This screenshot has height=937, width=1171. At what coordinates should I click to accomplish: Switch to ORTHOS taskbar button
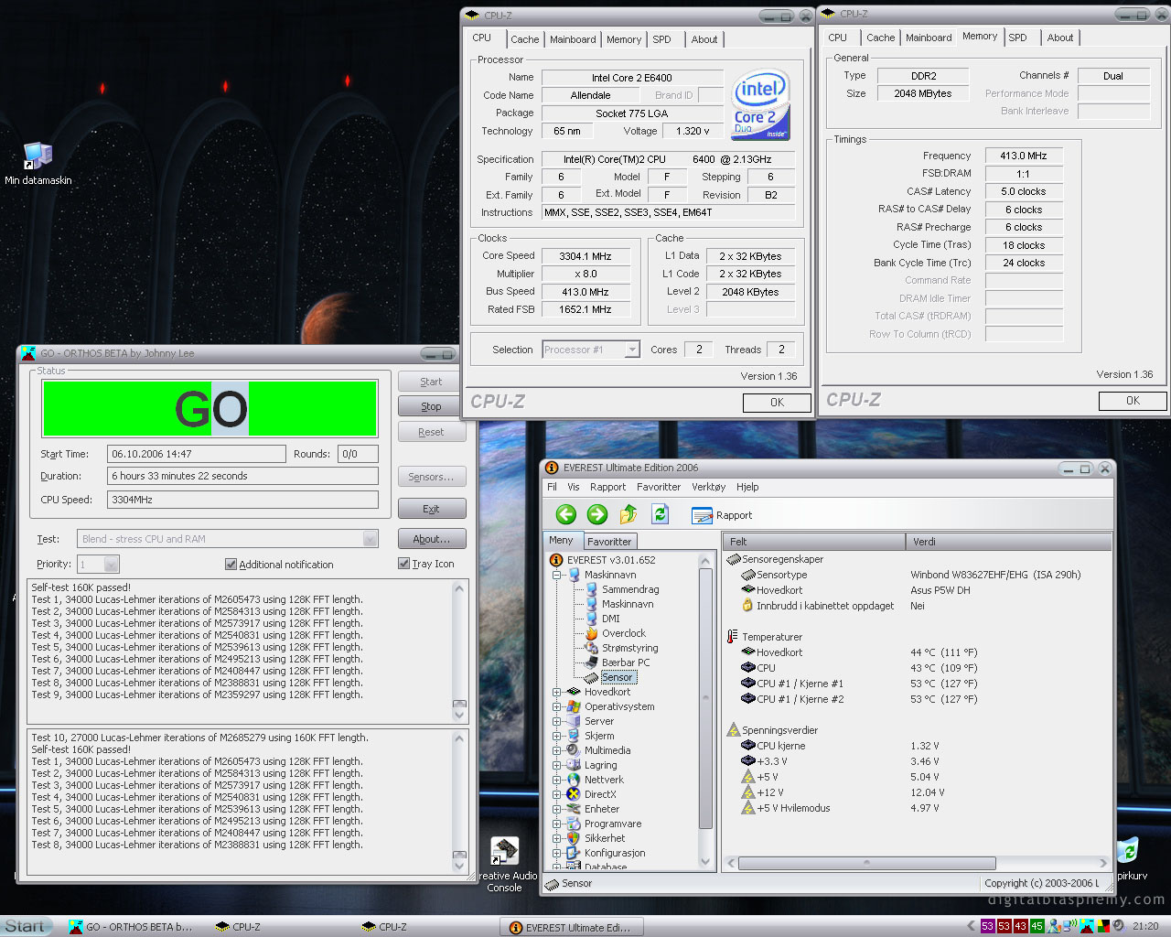point(132,927)
